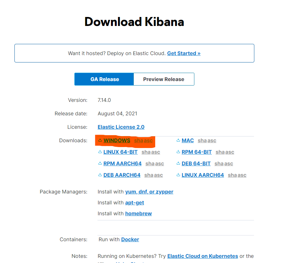Click download icon beside MAC
305x263 pixels.
tap(178, 140)
